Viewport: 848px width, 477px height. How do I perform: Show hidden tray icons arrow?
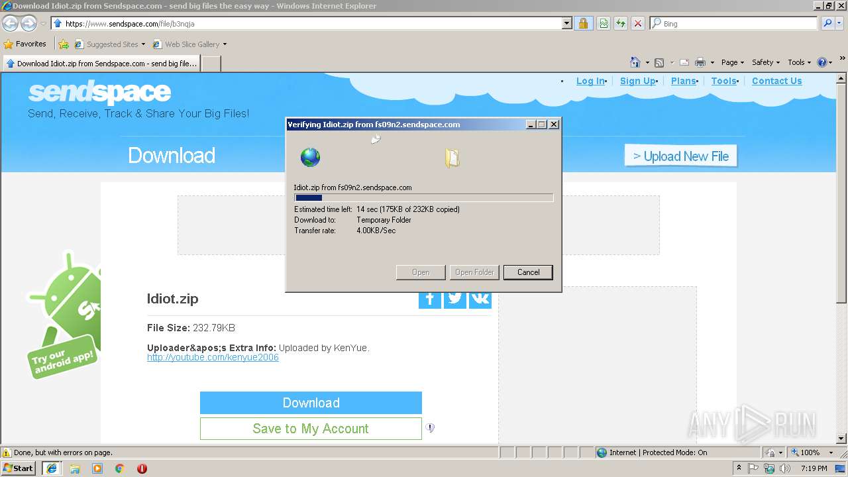739,468
